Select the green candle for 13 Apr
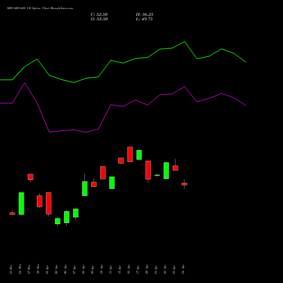283x283 pixels. coord(112,183)
